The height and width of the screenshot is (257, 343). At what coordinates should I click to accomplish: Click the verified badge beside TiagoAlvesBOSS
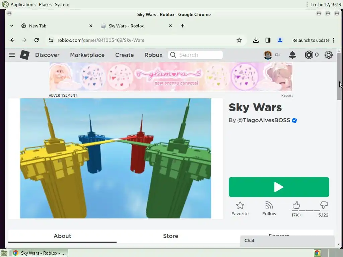point(294,120)
